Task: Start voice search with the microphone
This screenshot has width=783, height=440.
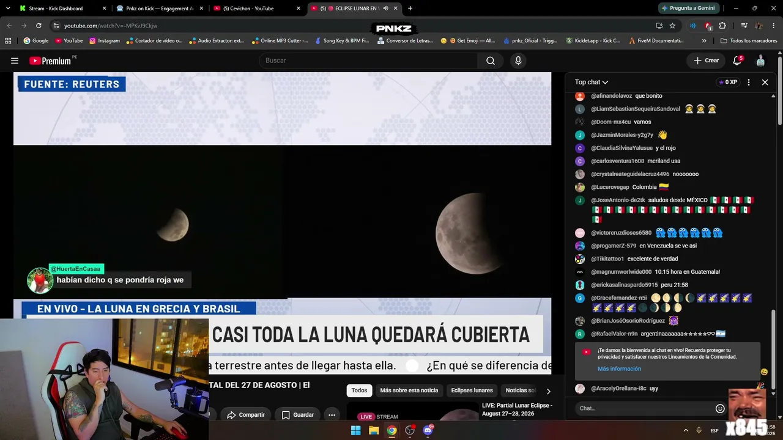Action: (x=518, y=61)
